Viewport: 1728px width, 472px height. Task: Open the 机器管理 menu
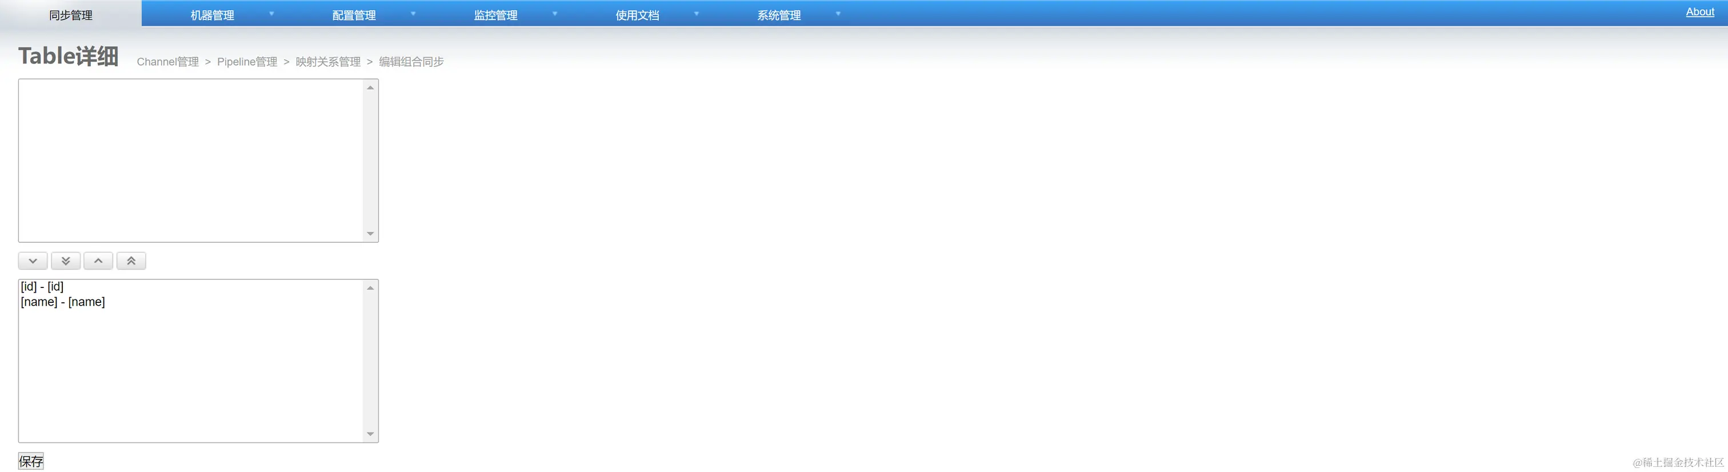click(x=212, y=15)
